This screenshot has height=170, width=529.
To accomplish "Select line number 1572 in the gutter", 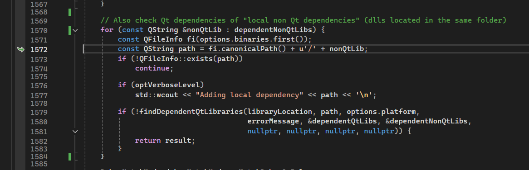I will click(x=39, y=50).
